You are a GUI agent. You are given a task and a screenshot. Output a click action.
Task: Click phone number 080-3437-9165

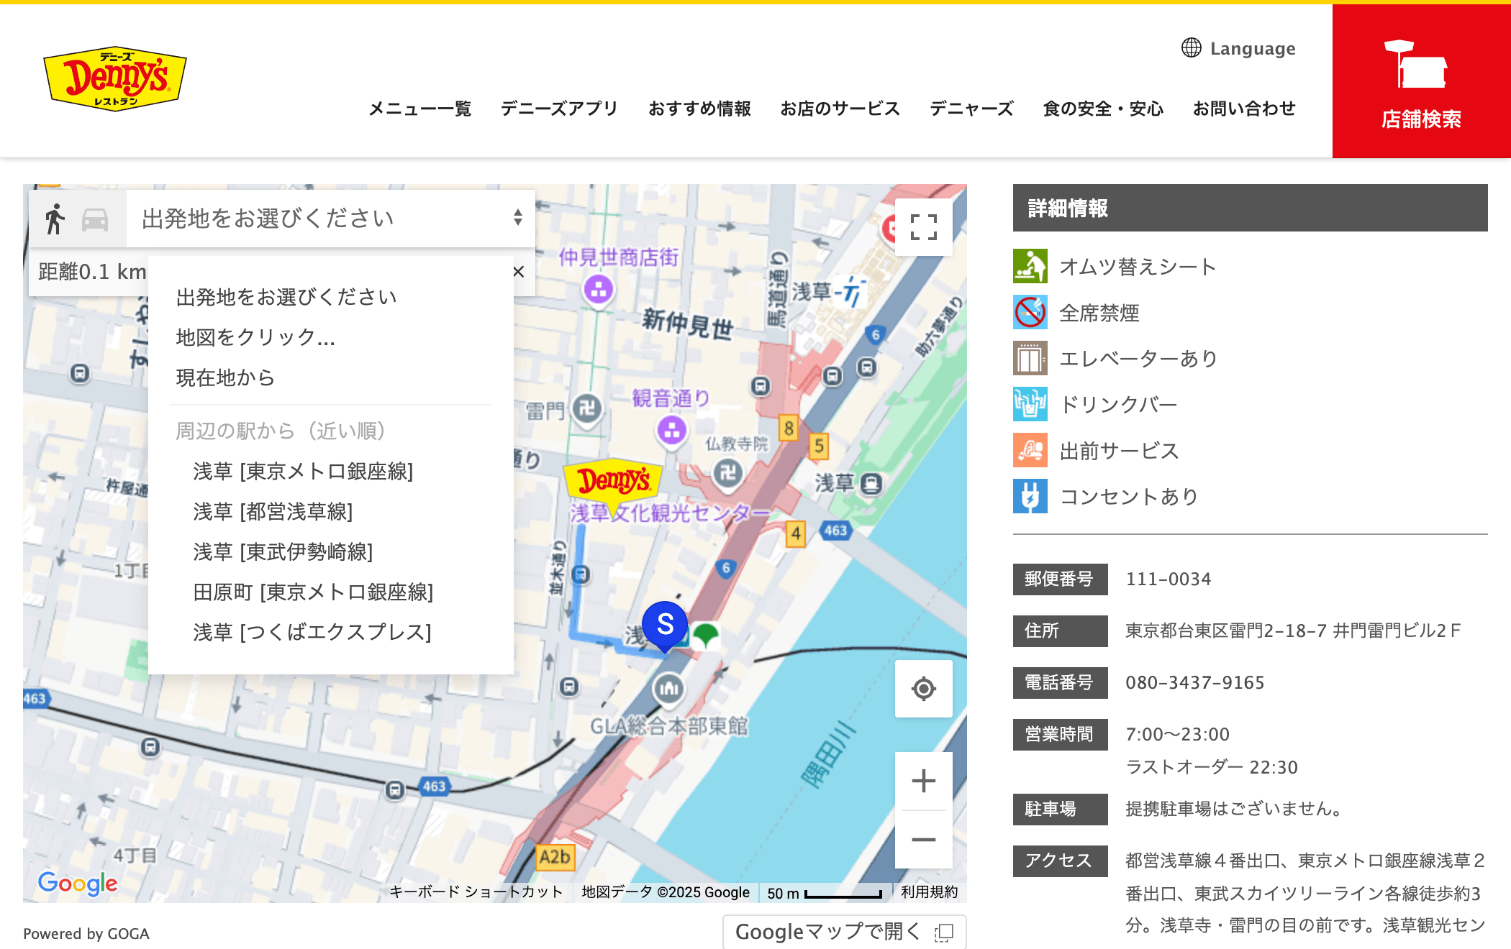1195,682
